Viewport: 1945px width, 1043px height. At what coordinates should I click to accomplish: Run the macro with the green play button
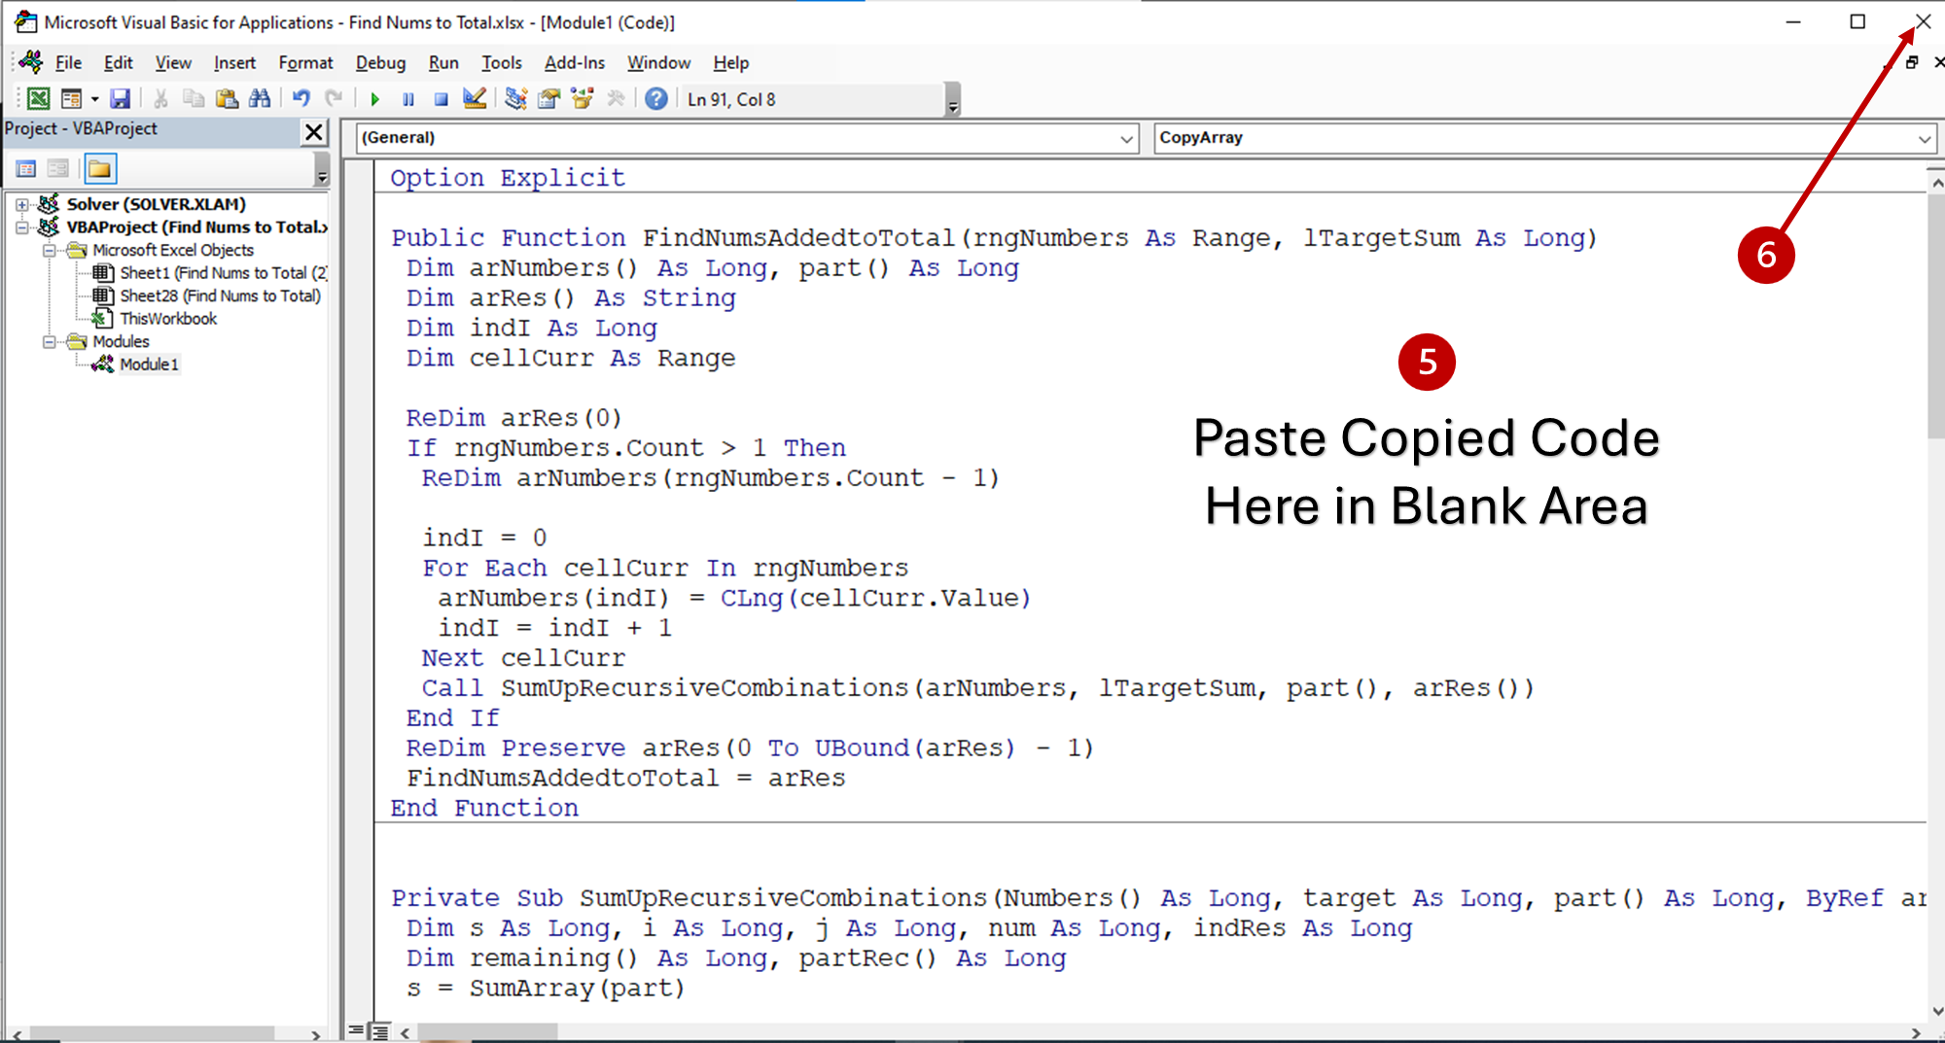click(374, 99)
